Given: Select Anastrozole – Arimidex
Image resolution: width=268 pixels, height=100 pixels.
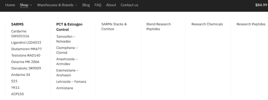Looking at the screenshot, I should [67, 61].
